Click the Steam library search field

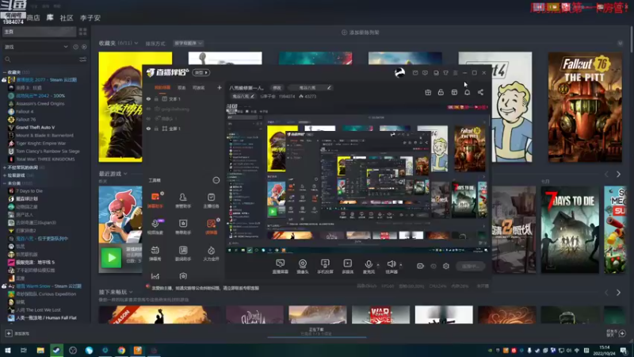pyautogui.click(x=40, y=59)
